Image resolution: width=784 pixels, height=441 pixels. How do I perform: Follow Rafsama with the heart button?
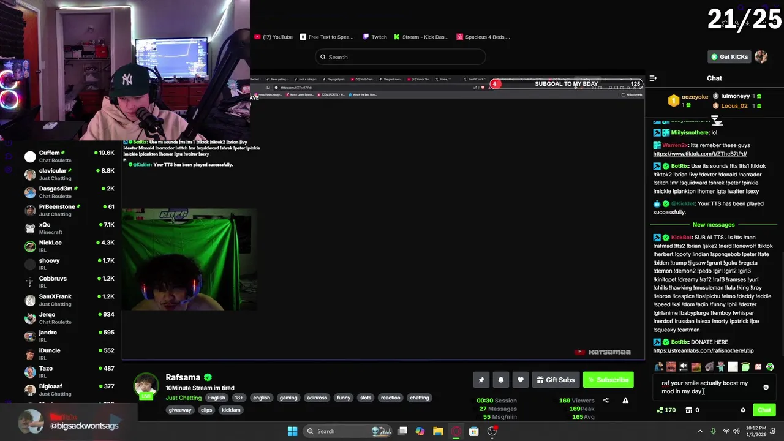pos(521,380)
